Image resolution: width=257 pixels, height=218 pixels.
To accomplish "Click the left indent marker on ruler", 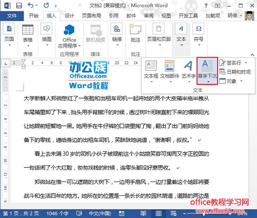I will point(24,66).
